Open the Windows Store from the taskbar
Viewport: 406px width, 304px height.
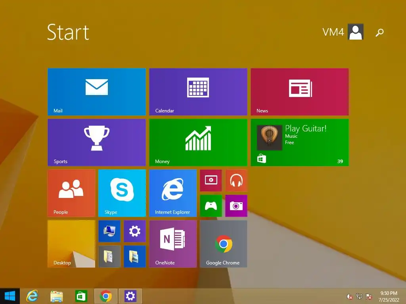tap(81, 296)
